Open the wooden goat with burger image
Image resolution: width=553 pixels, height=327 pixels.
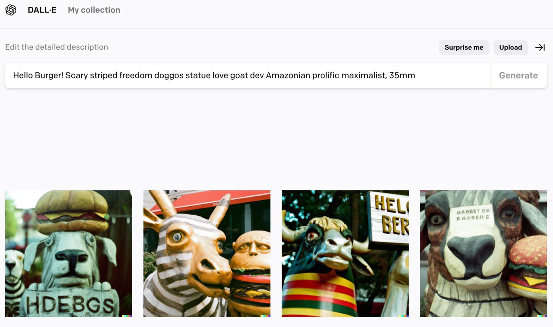pos(483,254)
